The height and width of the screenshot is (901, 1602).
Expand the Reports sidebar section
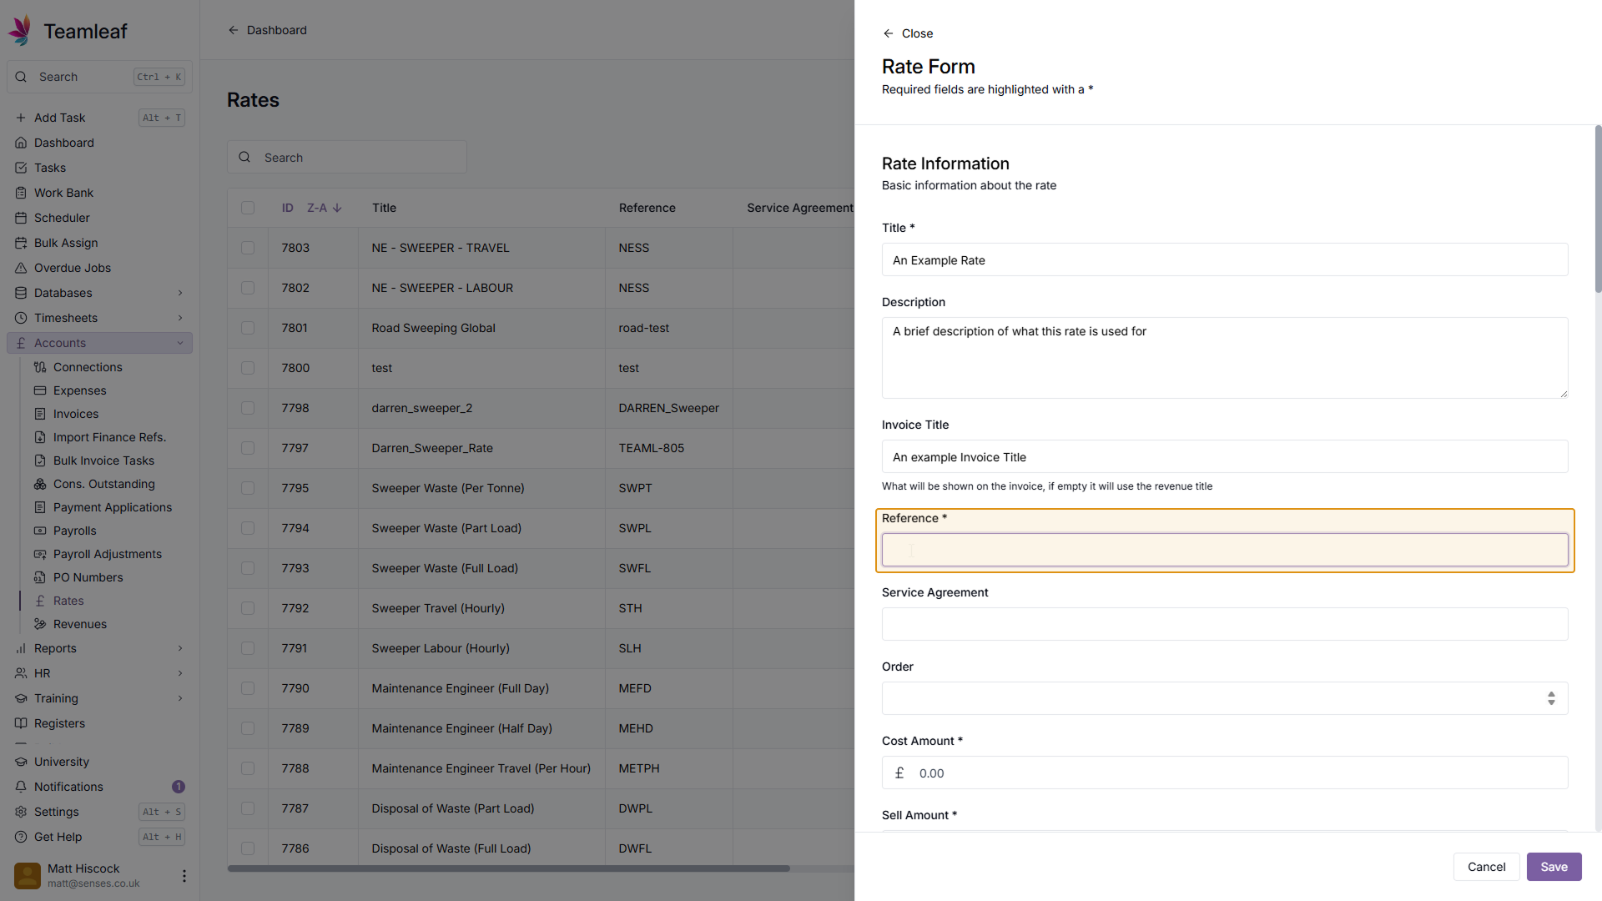tap(180, 648)
